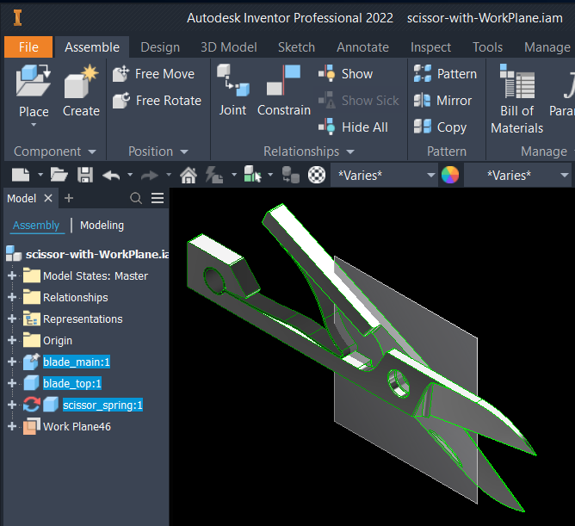Screen dimensions: 575x526
Task: Click the New file icon
Action: pyautogui.click(x=21, y=175)
